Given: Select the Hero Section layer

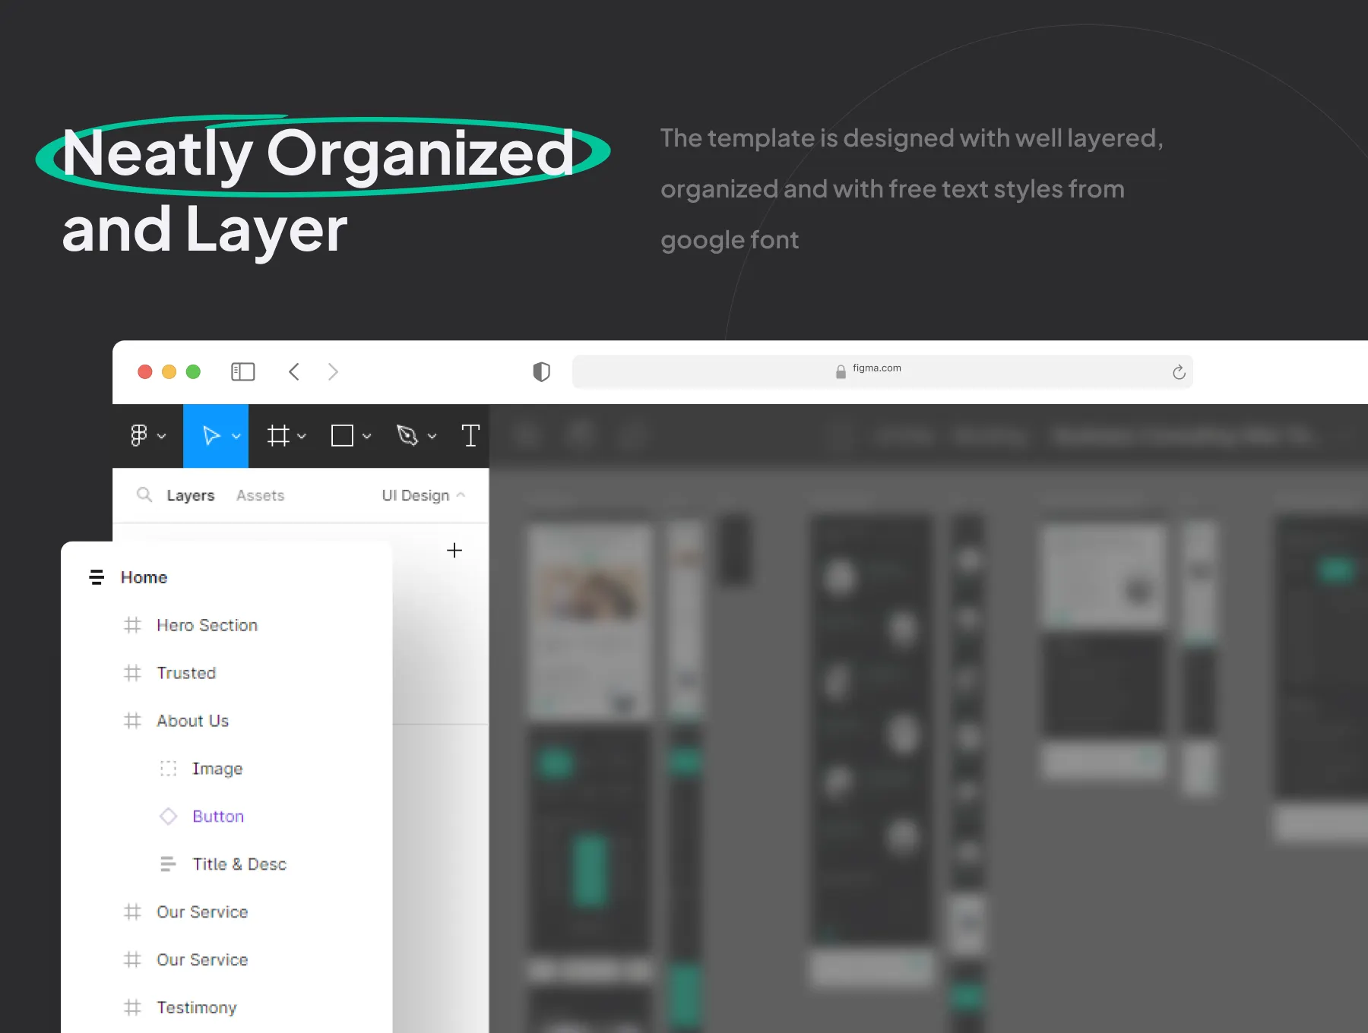Looking at the screenshot, I should click(207, 625).
